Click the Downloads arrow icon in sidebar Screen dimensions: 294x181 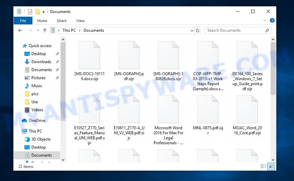(27, 62)
